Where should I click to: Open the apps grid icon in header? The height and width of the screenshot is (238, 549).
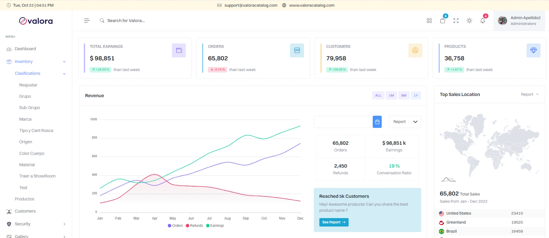[429, 21]
